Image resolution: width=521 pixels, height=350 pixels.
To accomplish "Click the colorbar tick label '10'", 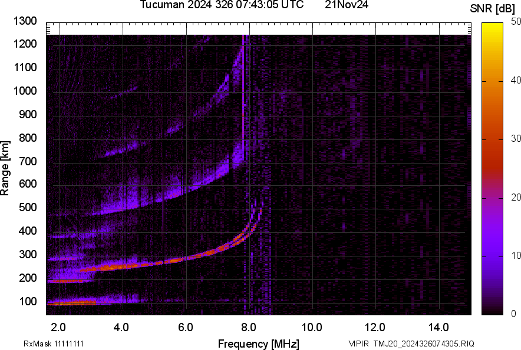I will (x=516, y=255).
